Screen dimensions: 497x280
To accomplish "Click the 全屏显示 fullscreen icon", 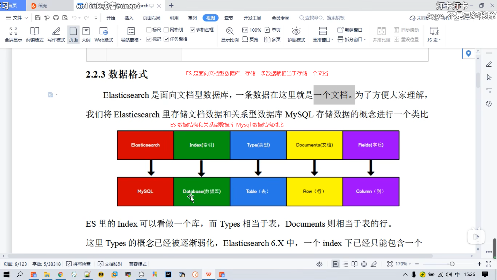I will (13, 31).
